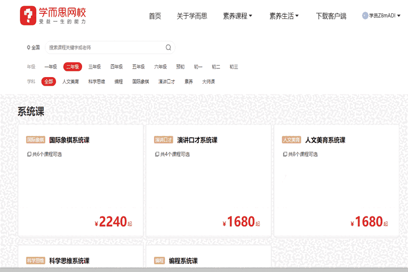Select 一年级 grade filter
This screenshot has height=272, width=408.
coord(50,67)
